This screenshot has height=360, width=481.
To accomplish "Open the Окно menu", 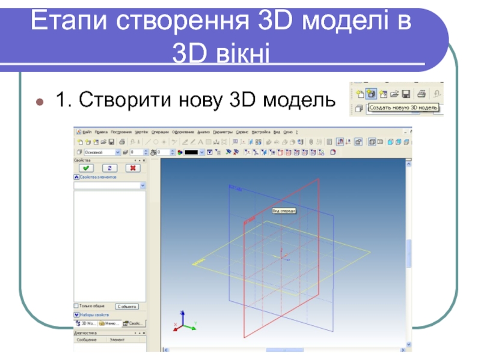I will (288, 132).
